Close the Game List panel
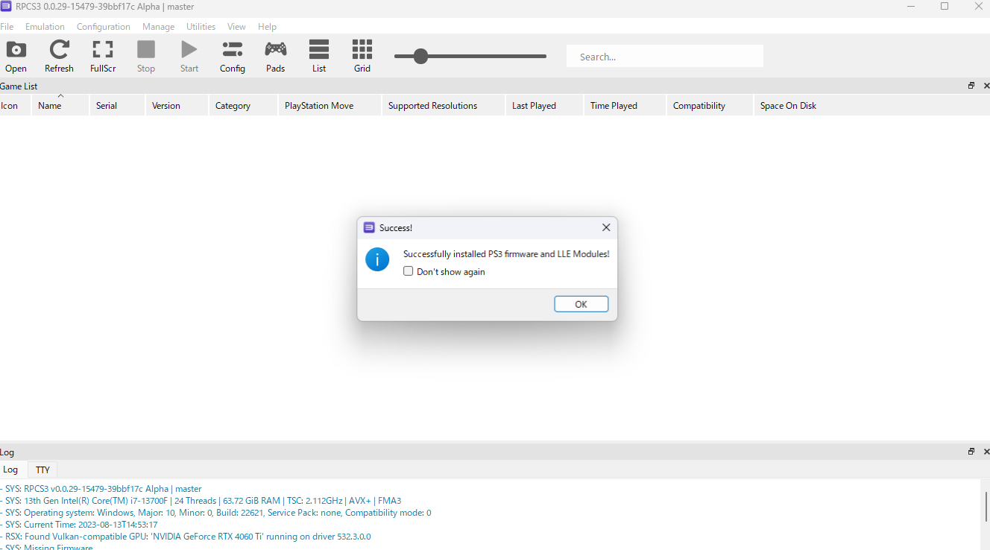Screen dimensions: 990x550 [x=986, y=86]
